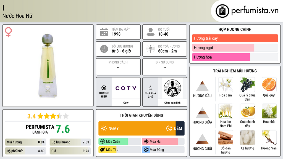Viewport: 283px width, 159px height.
Task: Click the star badge icon above Thương hiệu
Action: (x=104, y=88)
